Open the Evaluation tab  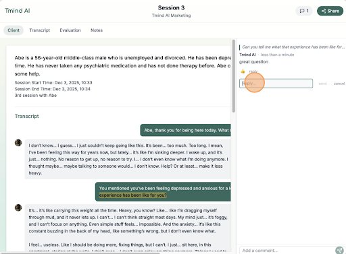coord(70,30)
